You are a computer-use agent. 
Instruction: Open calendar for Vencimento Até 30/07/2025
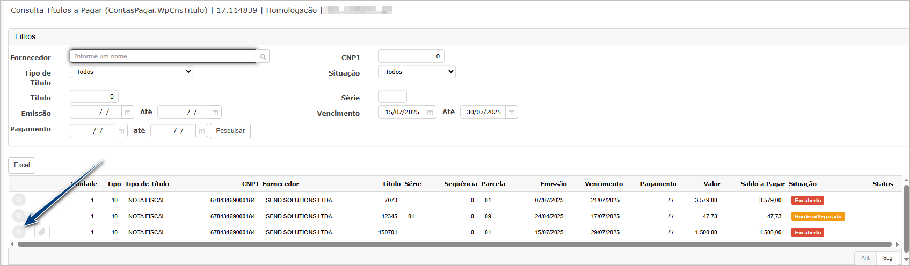coord(512,112)
